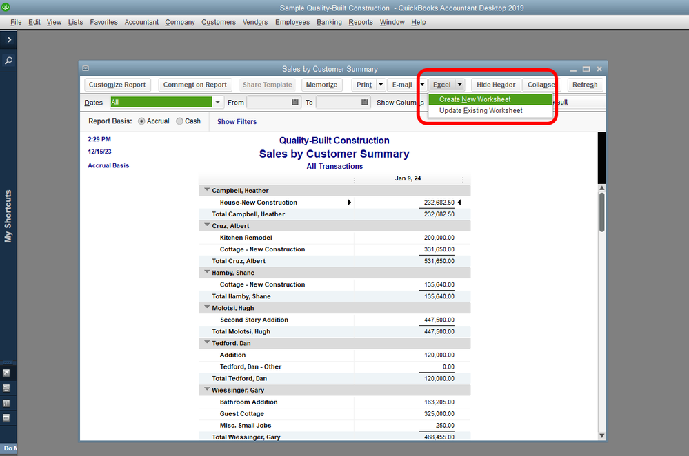The height and width of the screenshot is (456, 689).
Task: Click the column-resize dots right of Jan 9, 24
Action: pyautogui.click(x=463, y=180)
